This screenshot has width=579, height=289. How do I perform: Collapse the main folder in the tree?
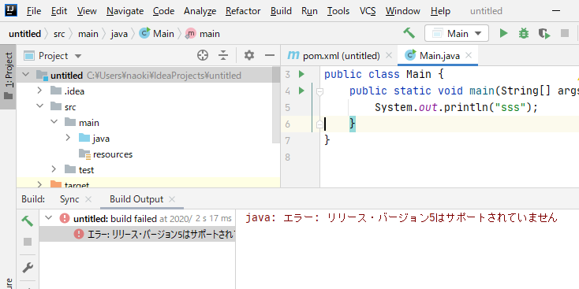[54, 121]
